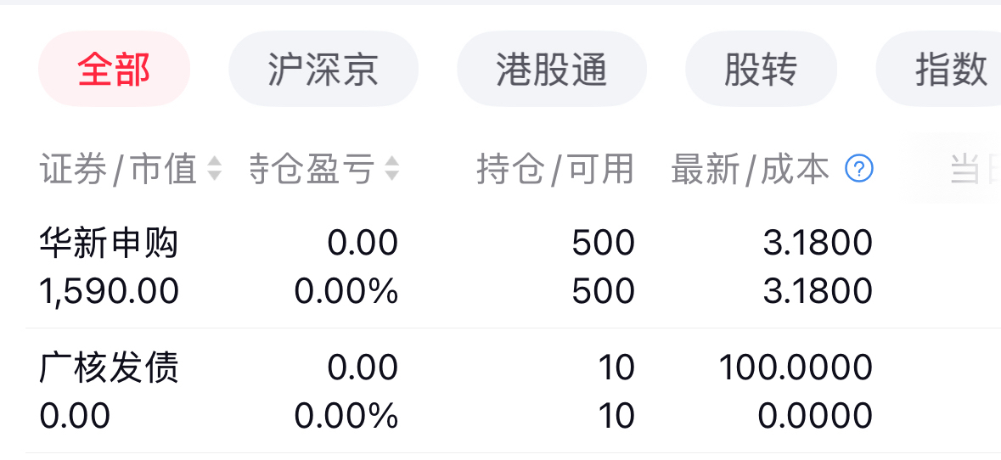Tap the 1,590.00 market value
Screen dimensions: 1001x460
coord(110,292)
